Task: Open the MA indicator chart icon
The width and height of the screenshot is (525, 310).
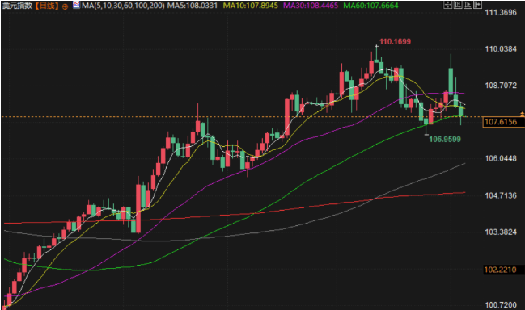Action: (x=76, y=6)
